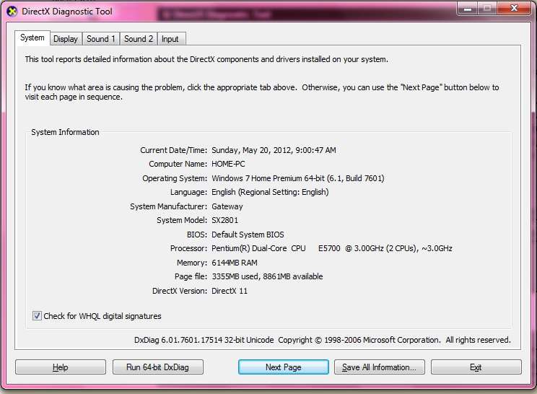The image size is (537, 394).
Task: Click the Operating System label
Action: 175,178
